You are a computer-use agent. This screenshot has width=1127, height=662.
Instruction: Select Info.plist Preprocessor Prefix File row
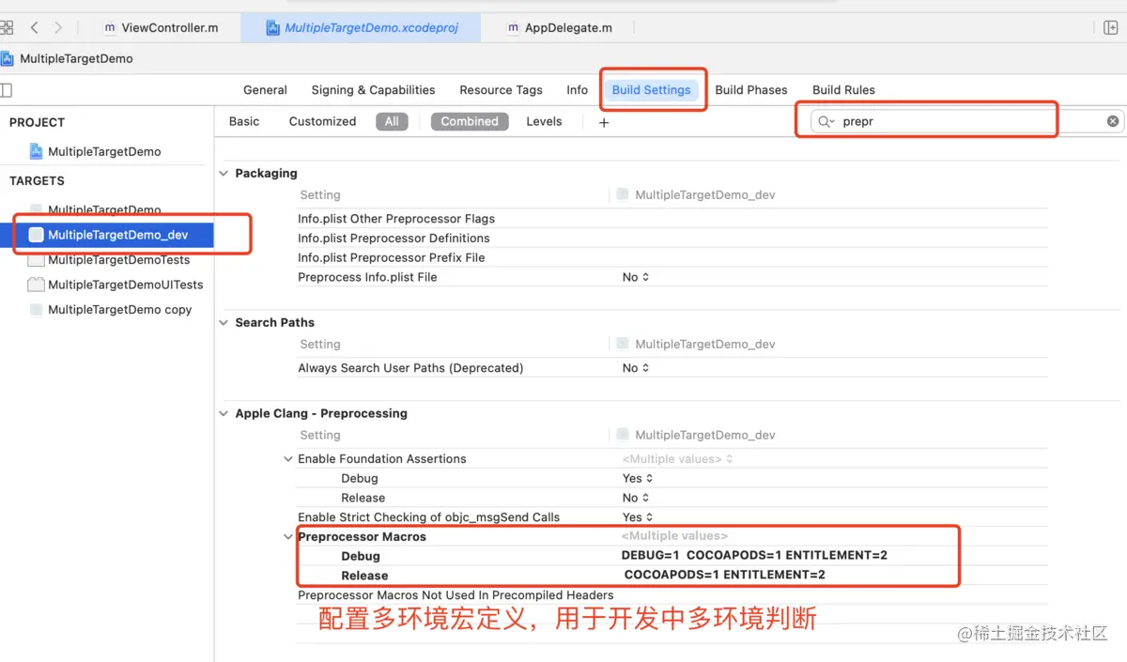[x=672, y=257]
